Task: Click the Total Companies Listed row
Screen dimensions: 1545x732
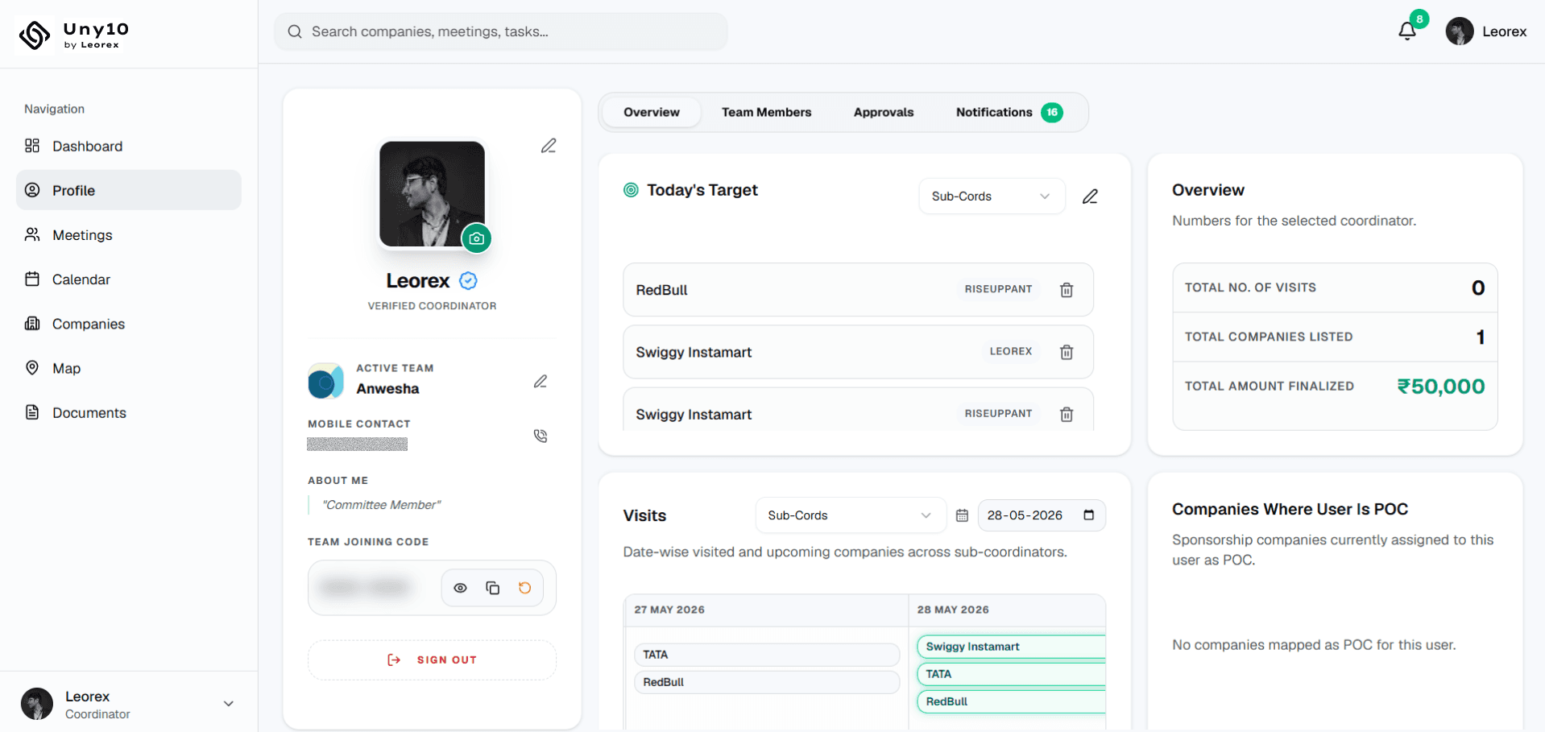Action: point(1335,337)
